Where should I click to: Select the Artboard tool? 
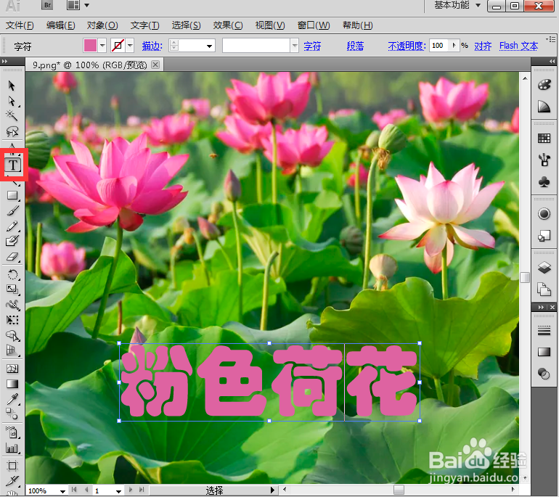point(12,465)
